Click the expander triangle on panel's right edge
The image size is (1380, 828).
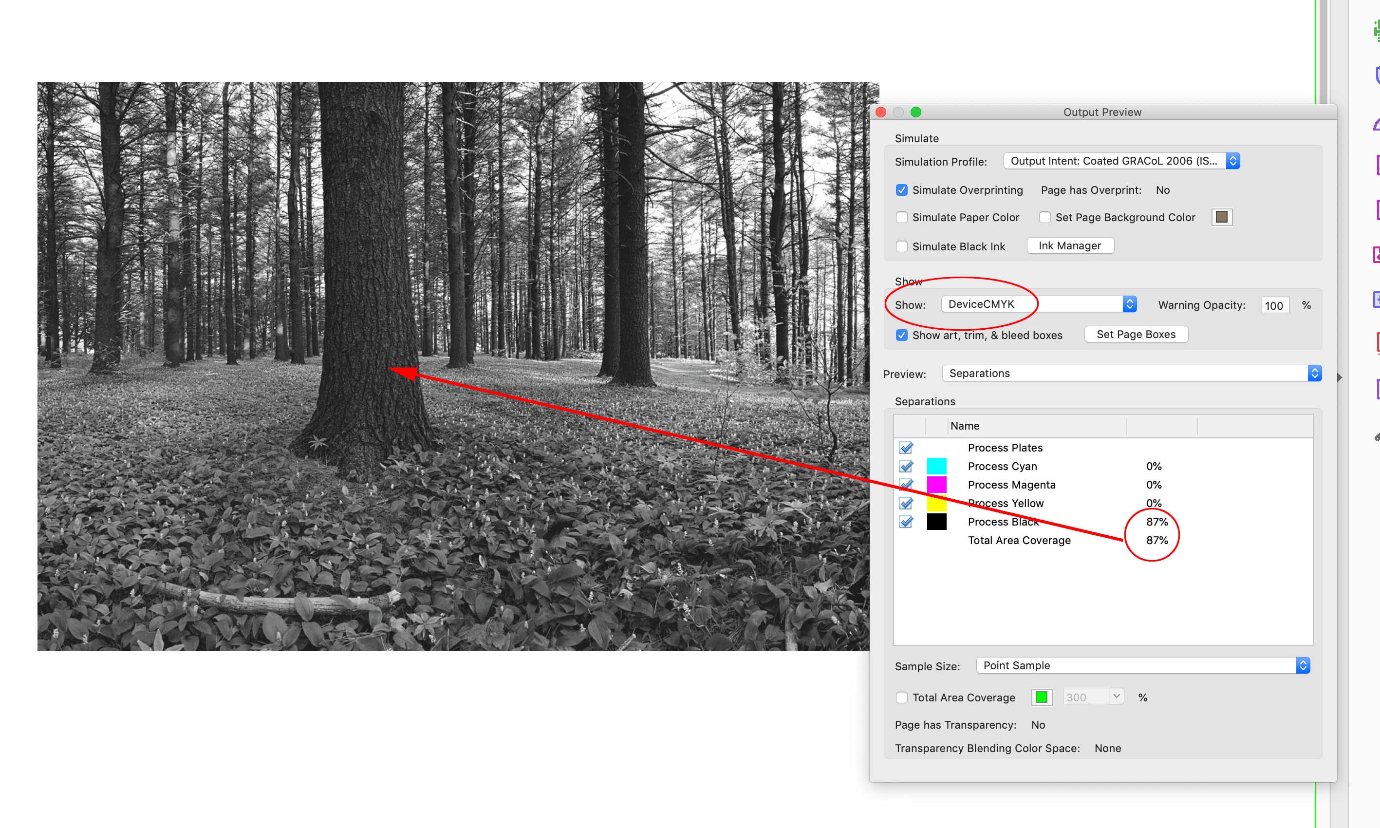pyautogui.click(x=1339, y=378)
